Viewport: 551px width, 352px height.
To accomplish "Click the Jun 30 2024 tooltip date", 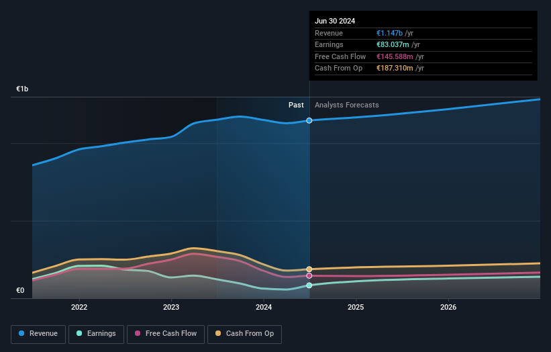I will 335,21.
